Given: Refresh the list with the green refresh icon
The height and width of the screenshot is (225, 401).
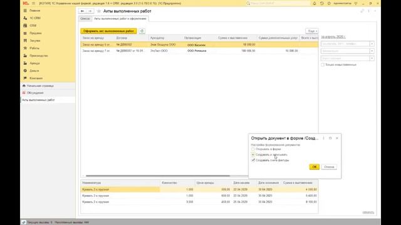Looking at the screenshot, I should pos(142,31).
